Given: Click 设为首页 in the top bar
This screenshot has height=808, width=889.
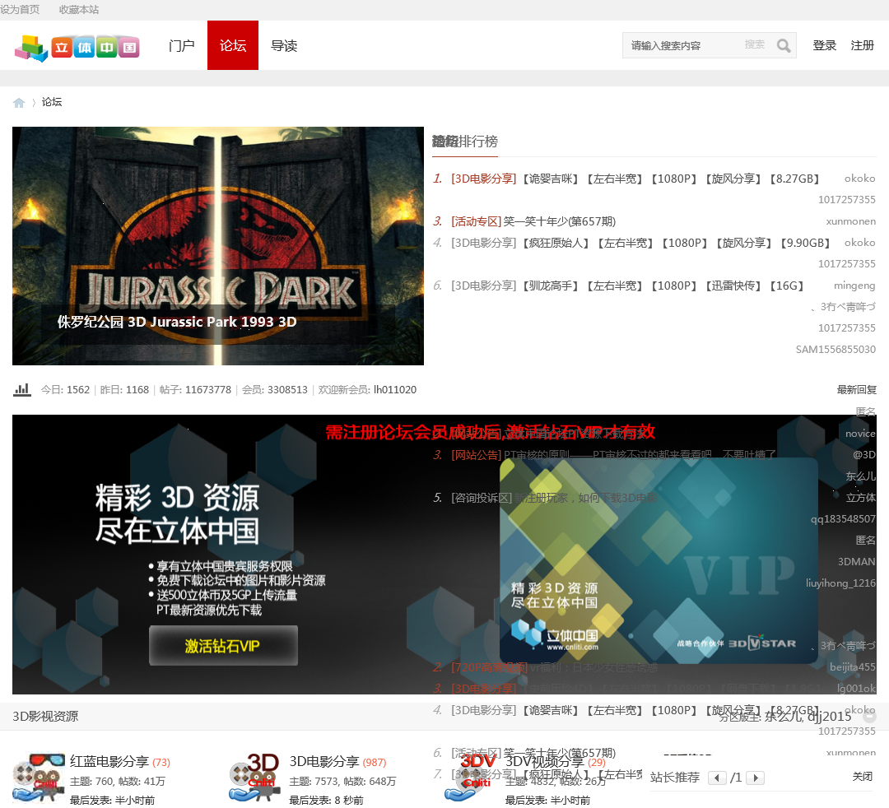Looking at the screenshot, I should (x=20, y=10).
